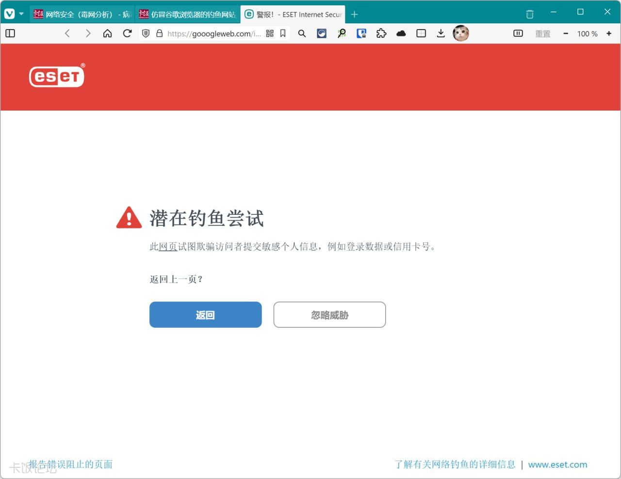Click the blue 返回 button

pyautogui.click(x=206, y=315)
